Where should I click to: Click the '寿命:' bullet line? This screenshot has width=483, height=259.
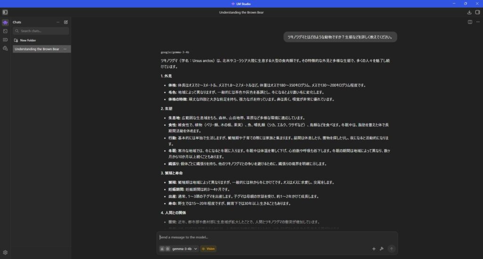230,203
